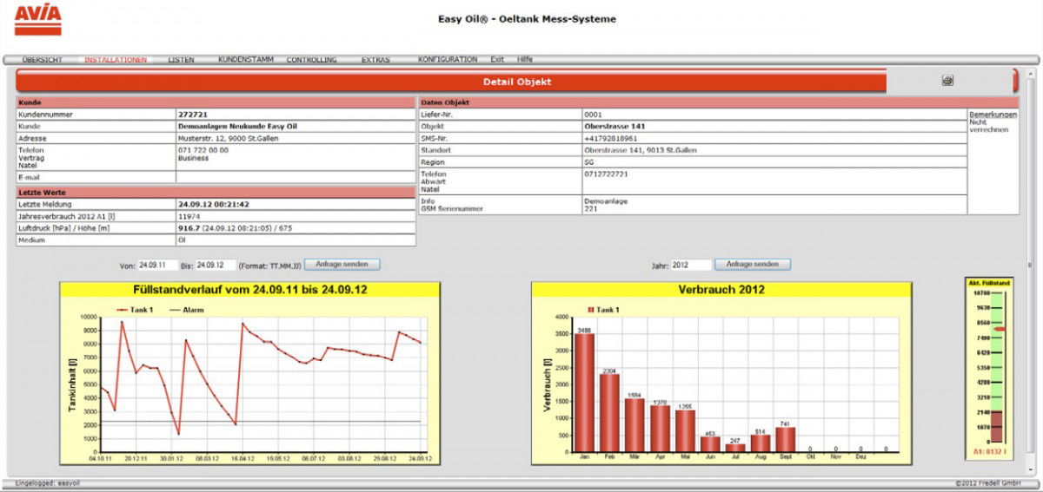
Task: Click the Bemerkungen link
Action: (x=993, y=115)
